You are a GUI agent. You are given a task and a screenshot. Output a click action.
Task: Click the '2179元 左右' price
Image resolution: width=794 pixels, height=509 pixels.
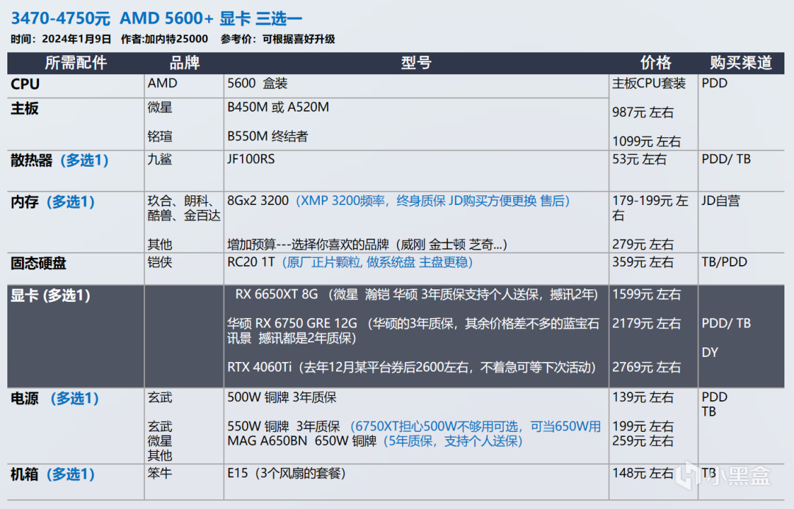646,323
